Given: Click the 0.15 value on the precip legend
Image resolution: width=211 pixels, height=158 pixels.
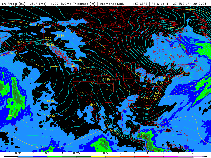Looking at the screenshot, I should 62,153.
